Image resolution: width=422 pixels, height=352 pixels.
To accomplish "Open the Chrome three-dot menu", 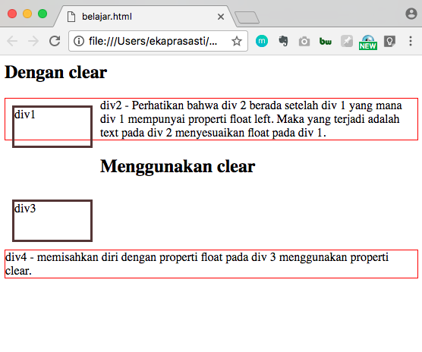I will pos(411,41).
